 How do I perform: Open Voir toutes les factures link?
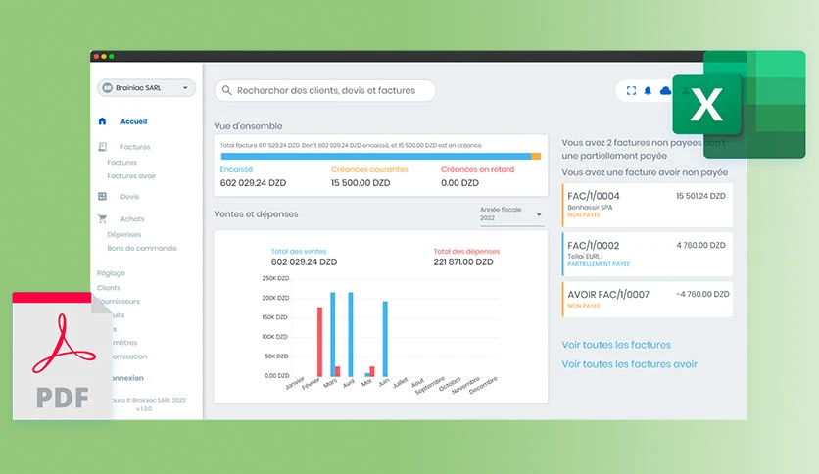(616, 345)
